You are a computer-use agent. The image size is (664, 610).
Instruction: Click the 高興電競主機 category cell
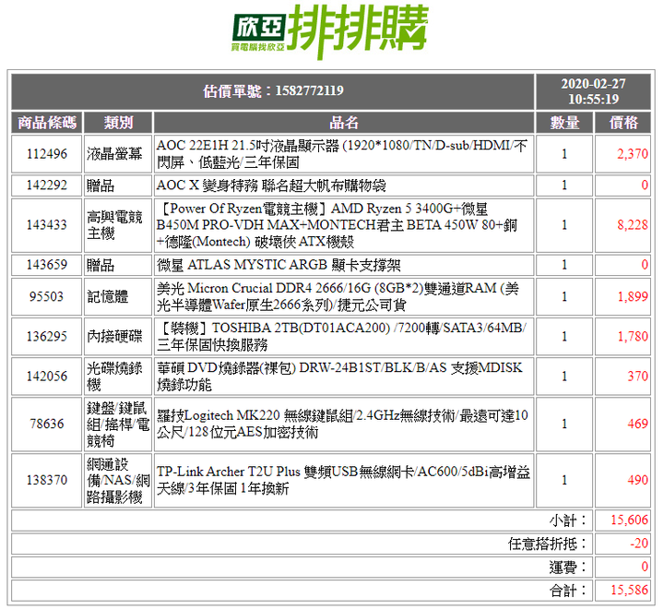[x=118, y=225]
